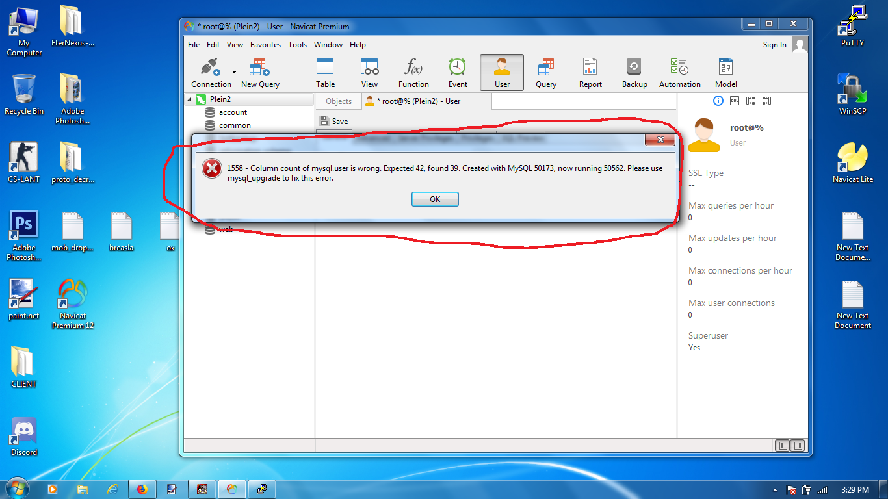Launch PuTTY desktop shortcut
The image size is (888, 499).
852,26
